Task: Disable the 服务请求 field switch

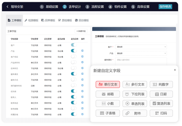Action: (x=74, y=74)
